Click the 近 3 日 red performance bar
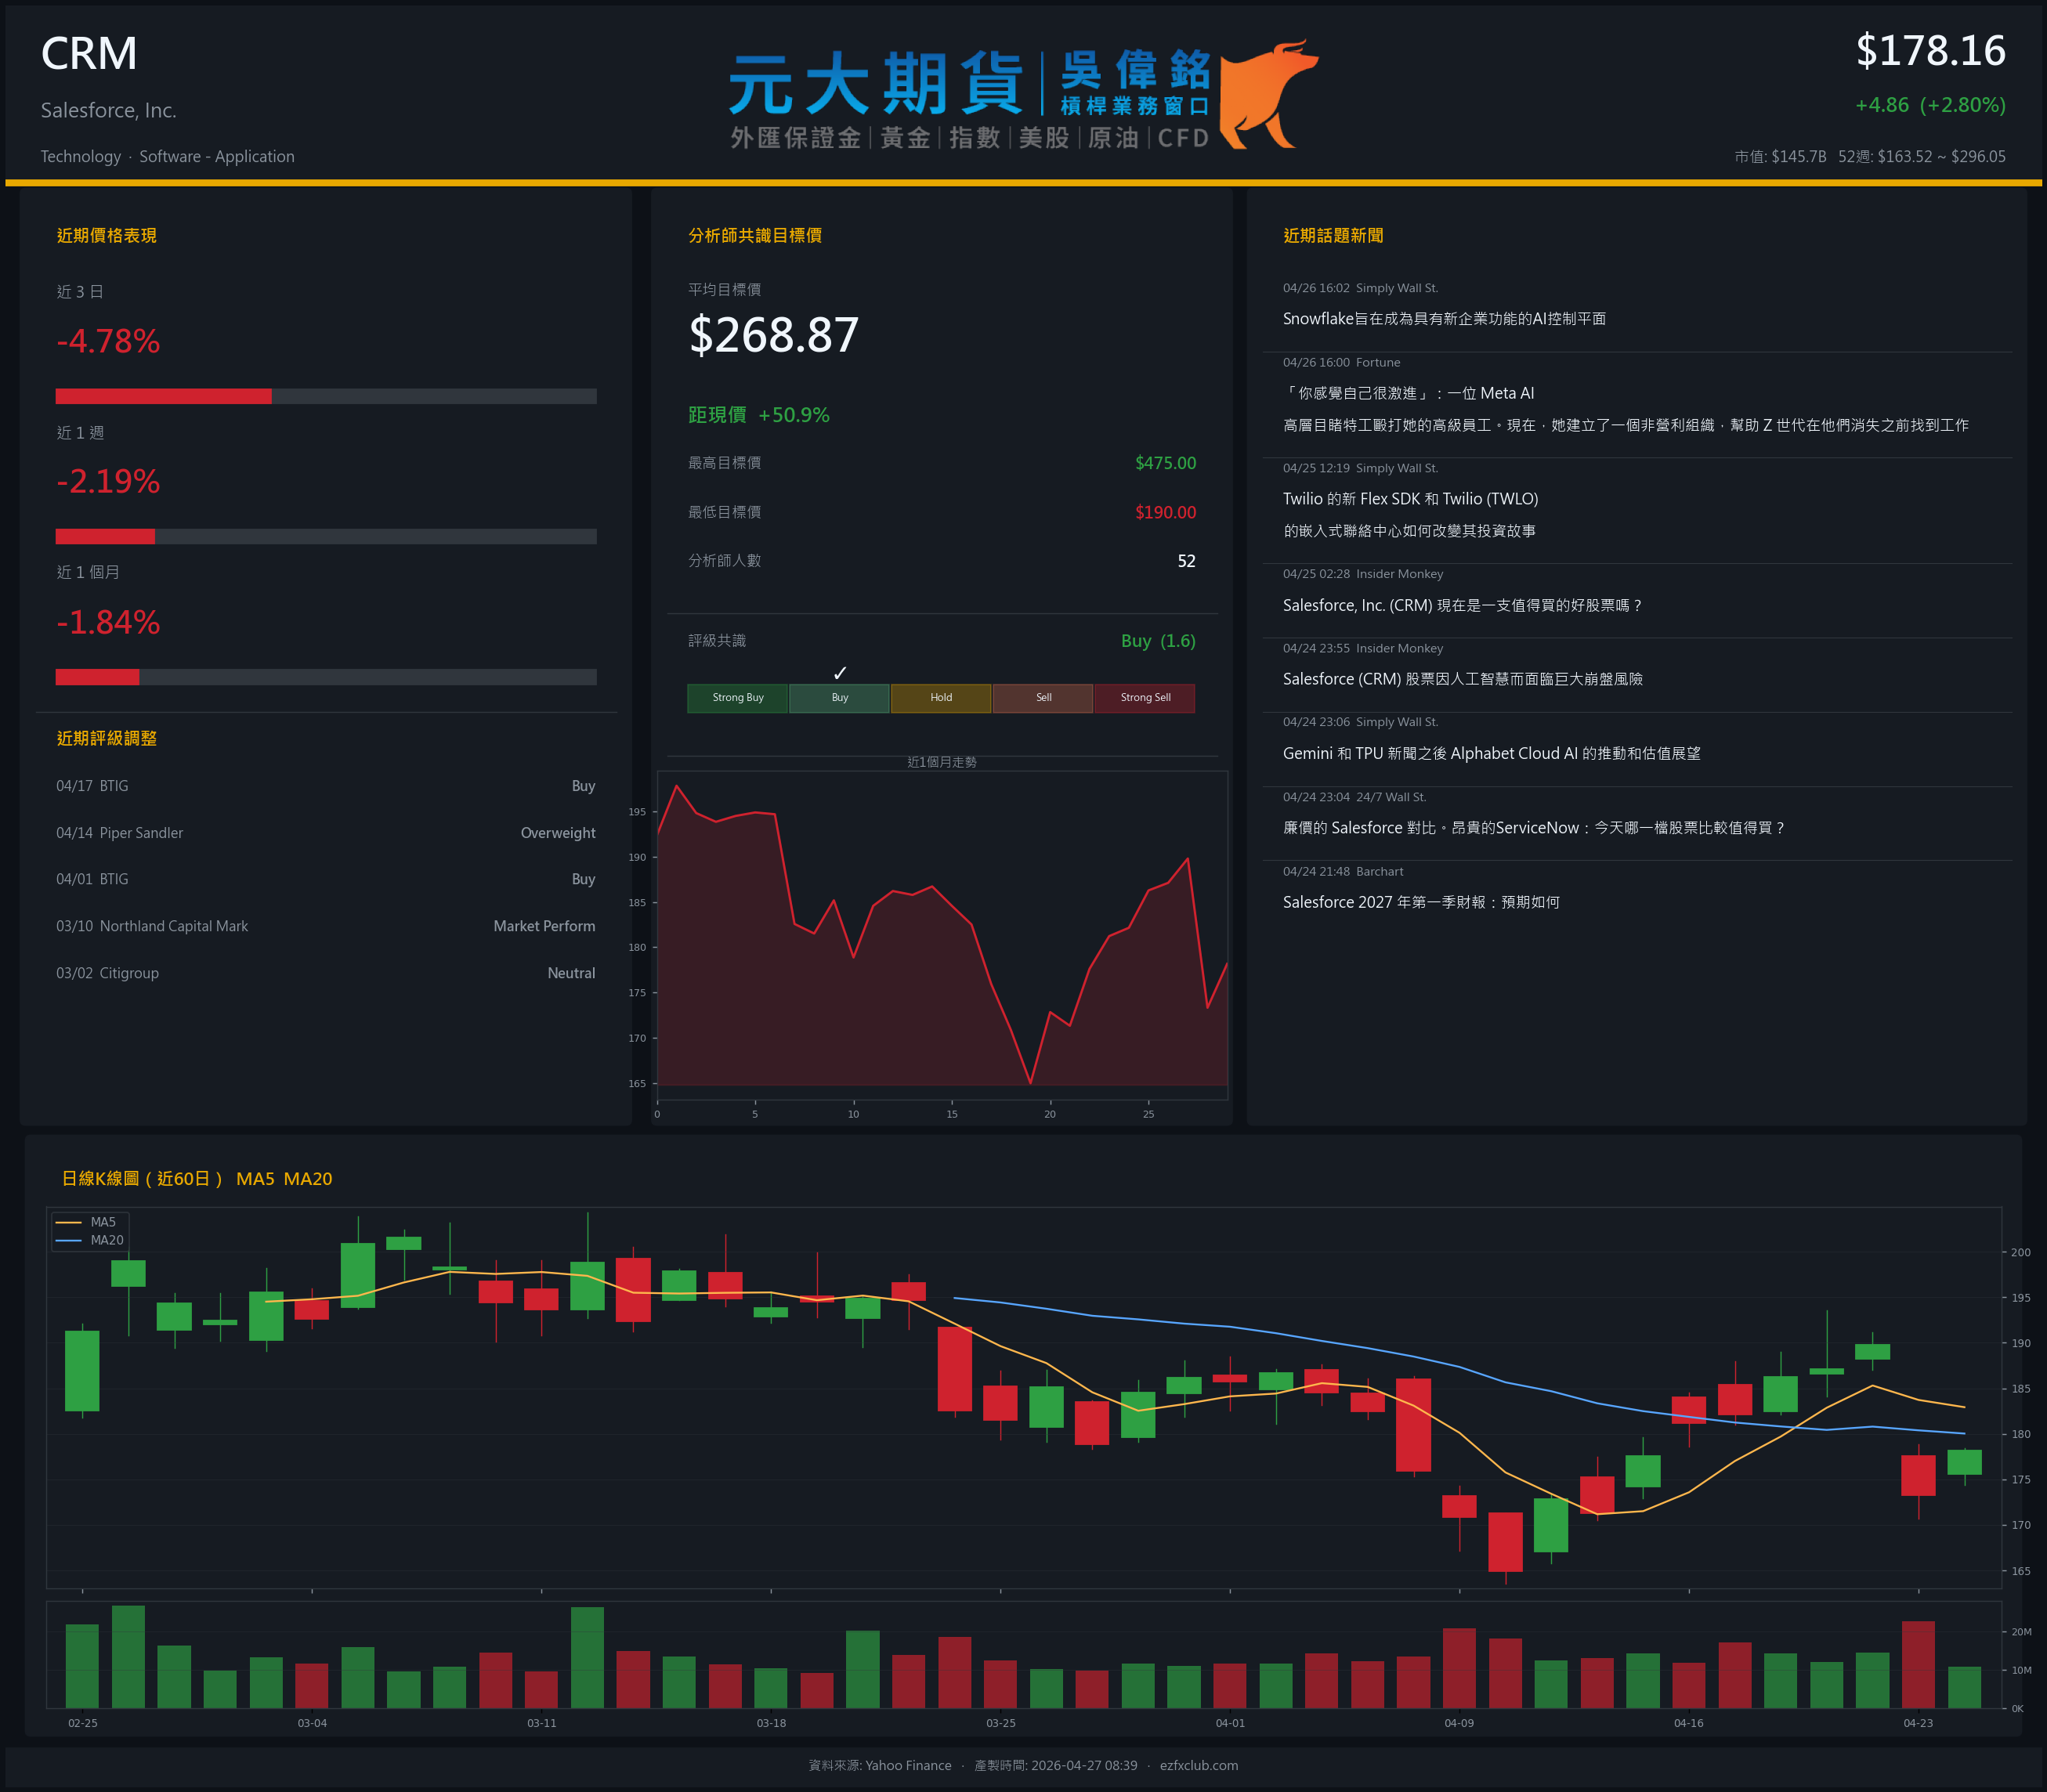Viewport: 2047px width, 1792px height. point(164,396)
